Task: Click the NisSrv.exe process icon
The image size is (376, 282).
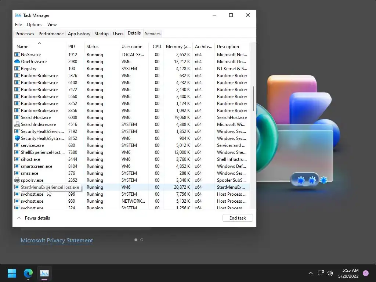Action: coord(17,54)
